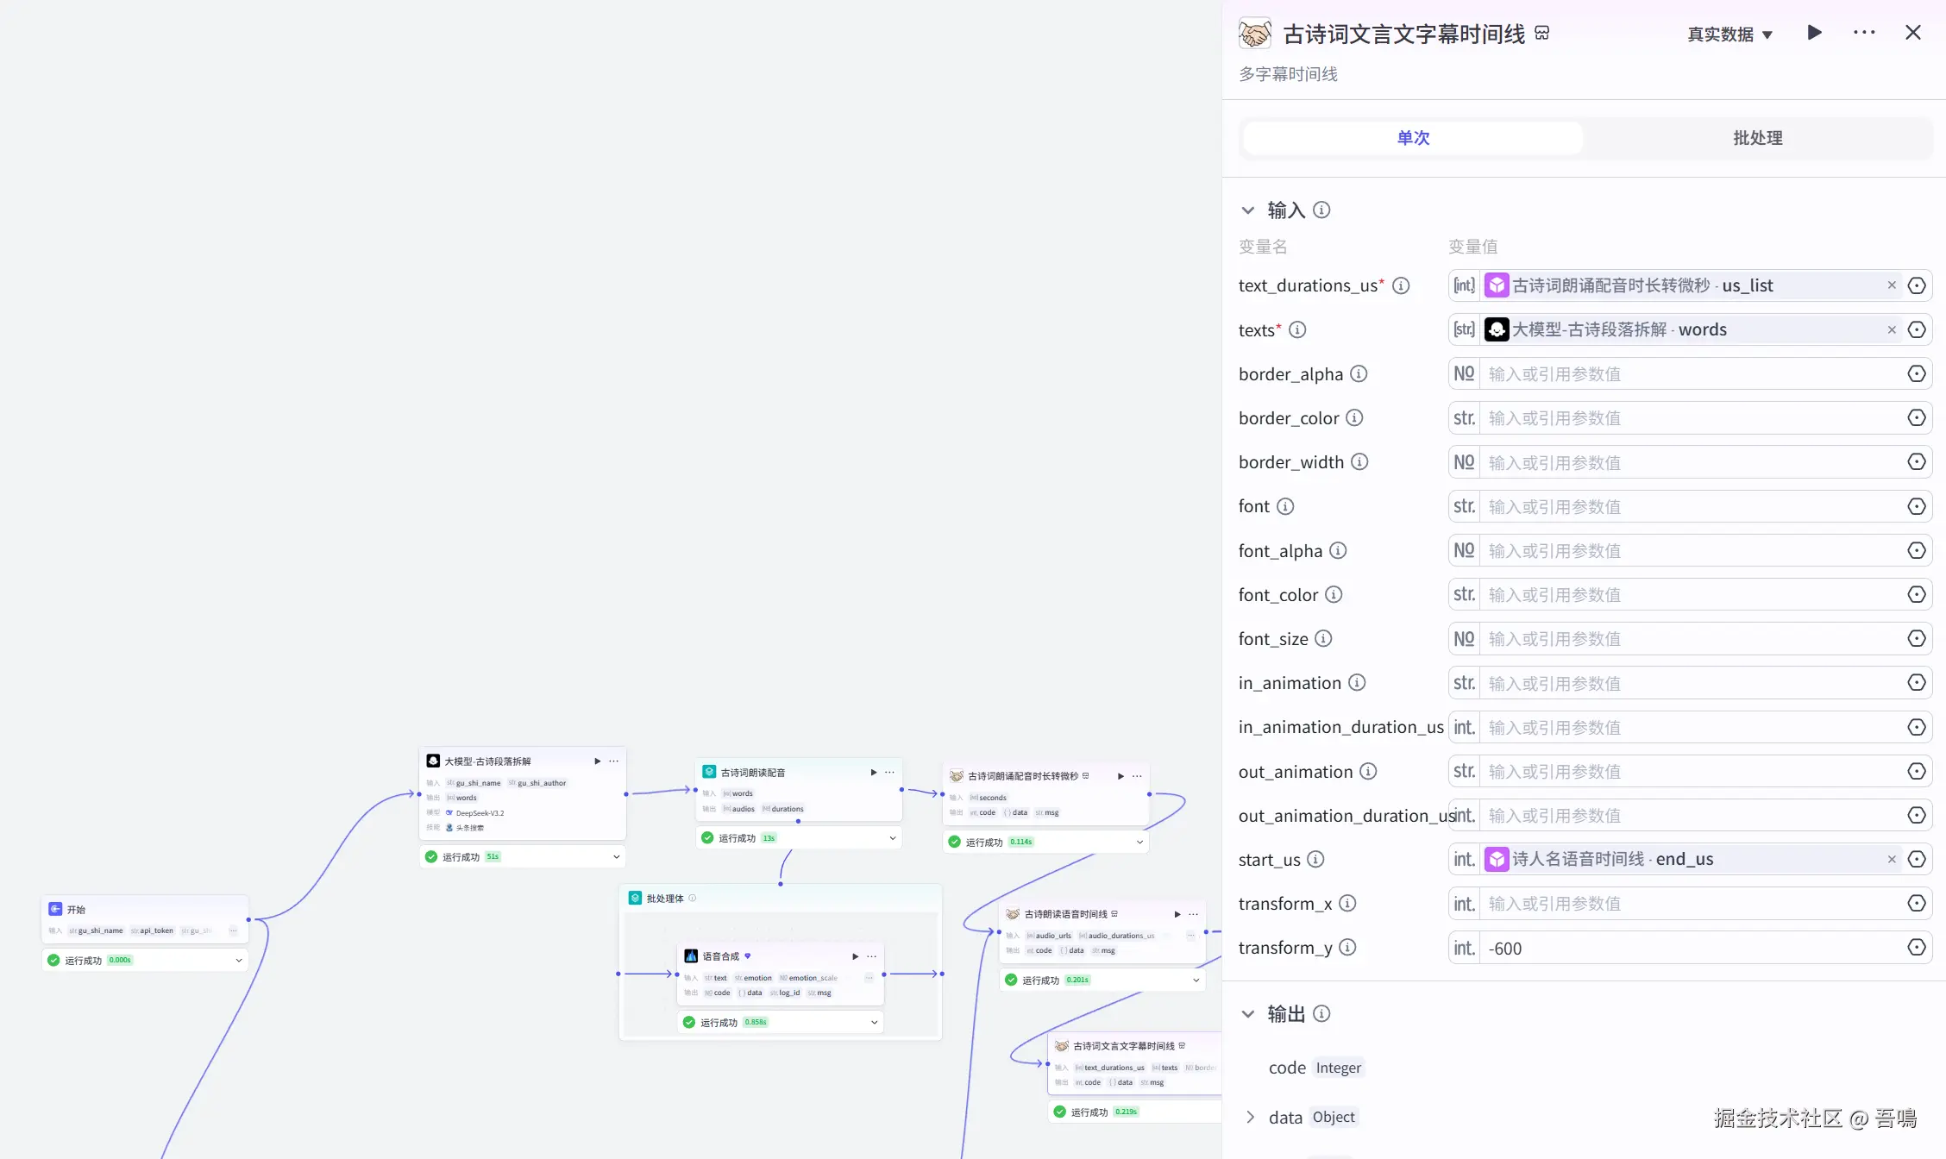Switch to the 批处理 tab
This screenshot has height=1159, width=1946.
click(1757, 138)
